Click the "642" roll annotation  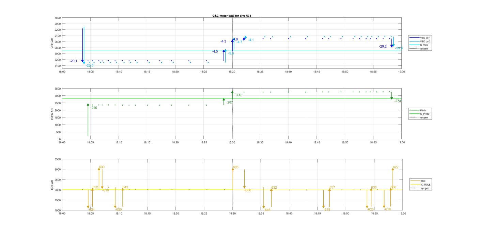click(x=125, y=188)
